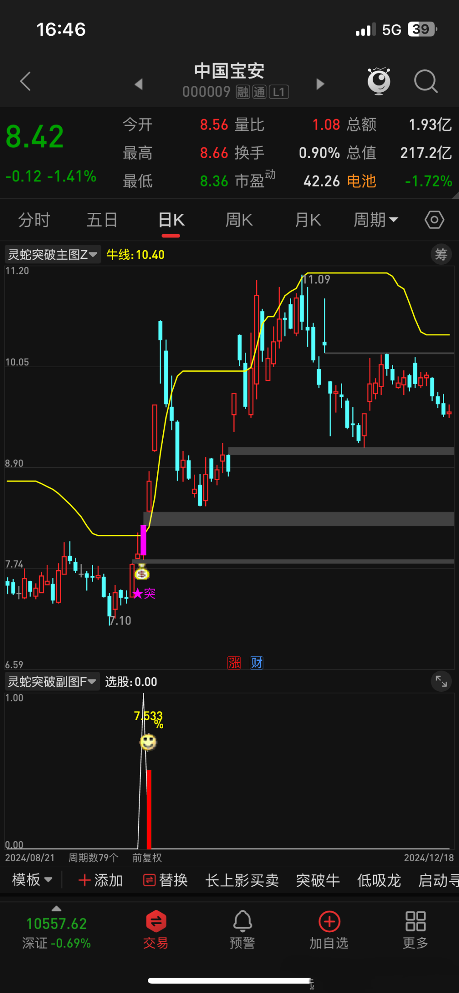The image size is (459, 993).
Task: Tap the 筹 chip distribution icon
Action: click(x=441, y=255)
